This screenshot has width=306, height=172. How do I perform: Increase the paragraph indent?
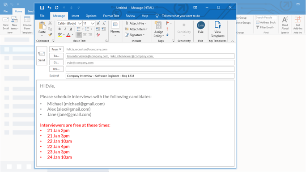(104, 29)
